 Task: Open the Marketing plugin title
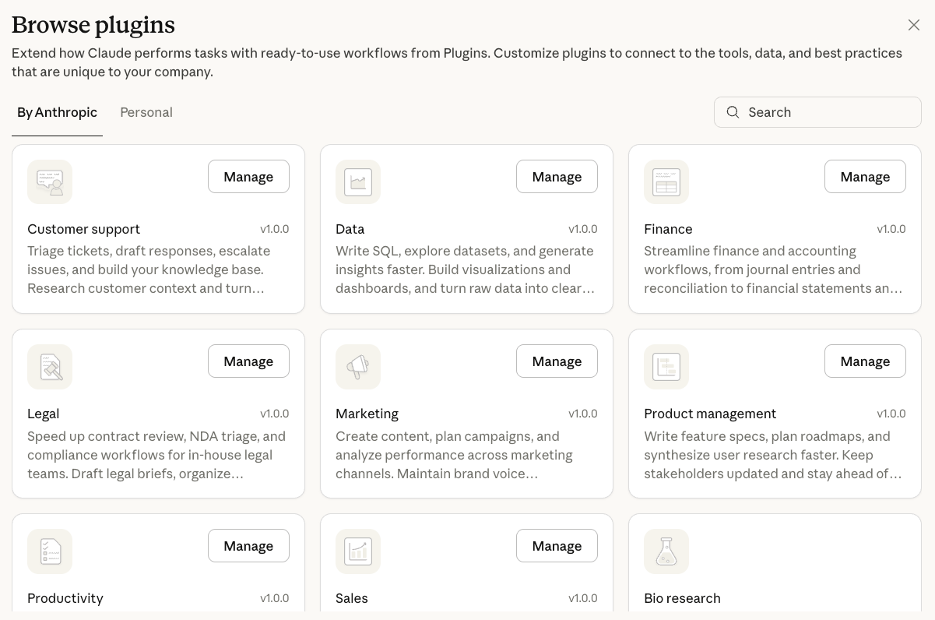[367, 414]
